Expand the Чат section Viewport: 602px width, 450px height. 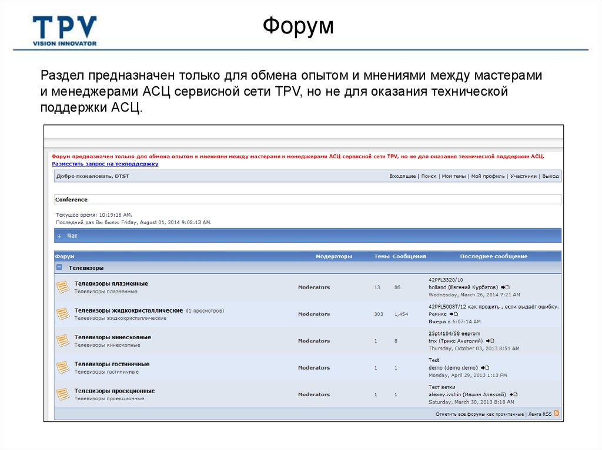click(x=59, y=235)
